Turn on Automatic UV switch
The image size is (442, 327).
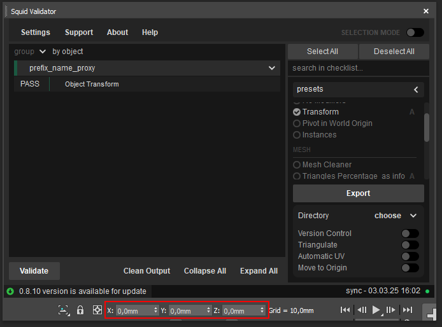coord(410,256)
